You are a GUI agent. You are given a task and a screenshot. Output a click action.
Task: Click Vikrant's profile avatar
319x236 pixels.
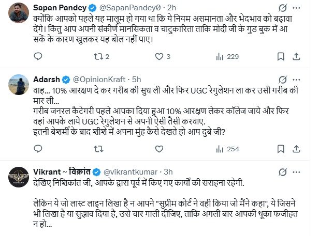[x=19, y=177]
